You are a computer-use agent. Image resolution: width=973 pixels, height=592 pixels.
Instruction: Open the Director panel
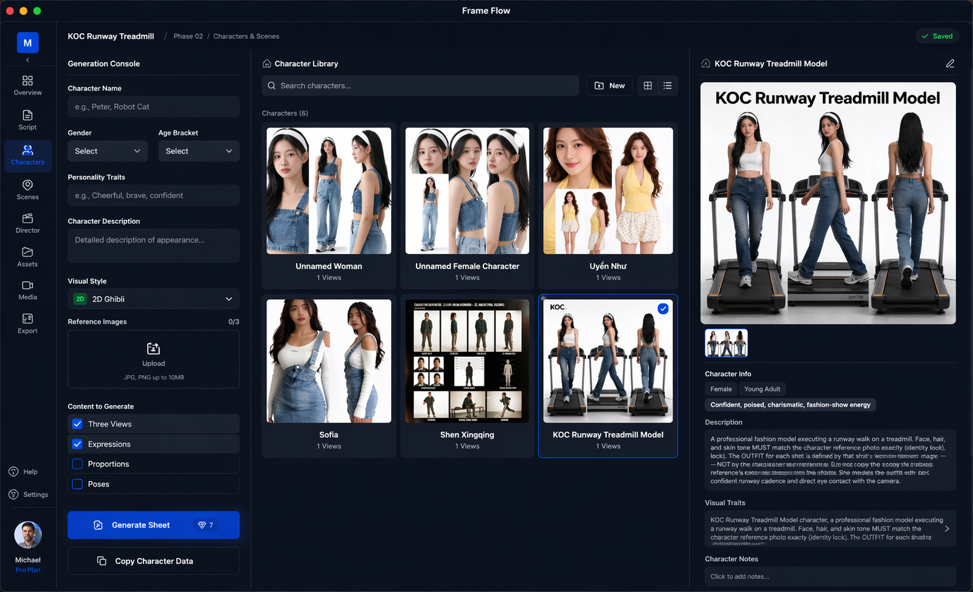27,223
